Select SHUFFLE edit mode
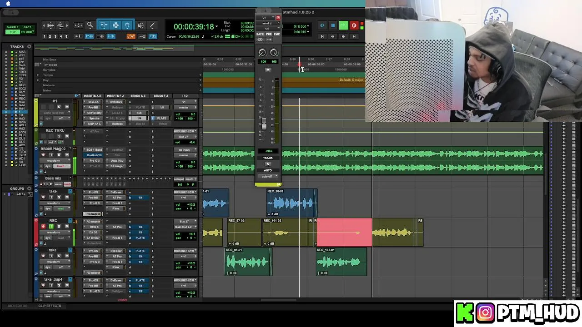Viewport: 582px width, 327px height. 13,28
